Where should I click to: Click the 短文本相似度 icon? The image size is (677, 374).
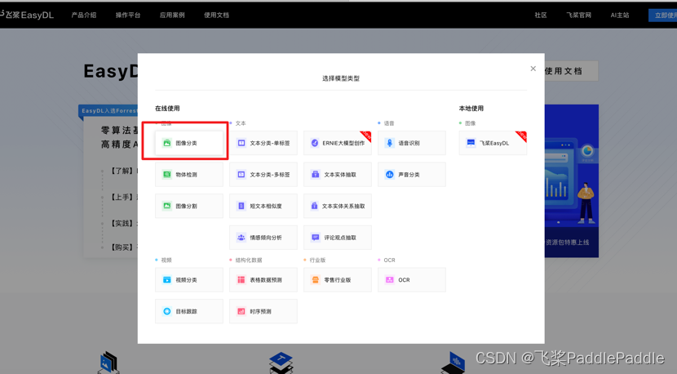241,207
